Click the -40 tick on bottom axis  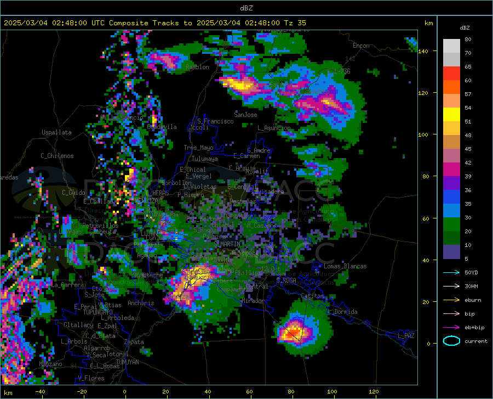pos(40,391)
